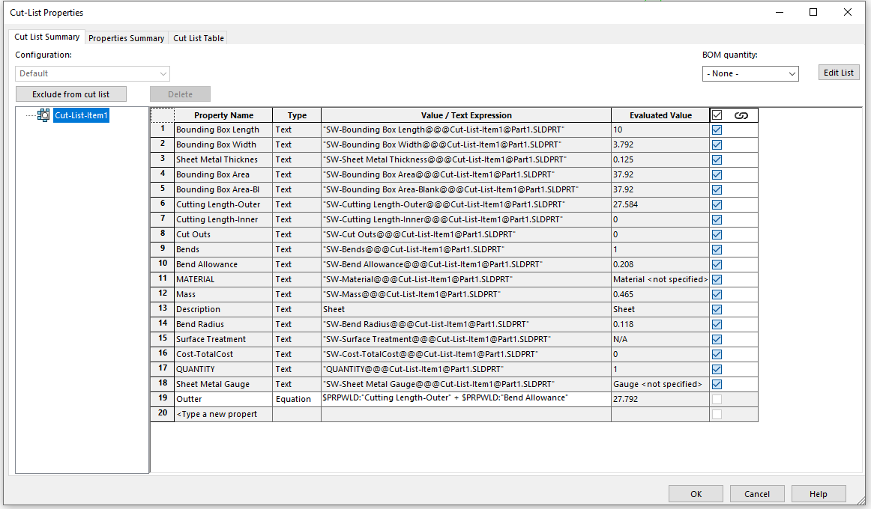Select the row 19 header number
This screenshot has height=509, width=871.
[162, 399]
